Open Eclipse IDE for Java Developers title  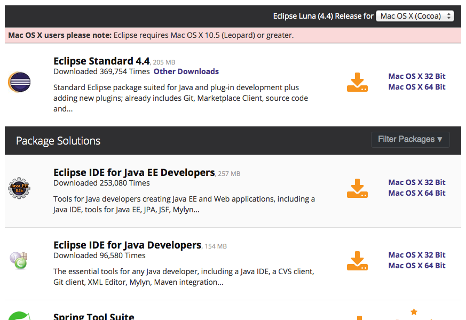pos(127,245)
